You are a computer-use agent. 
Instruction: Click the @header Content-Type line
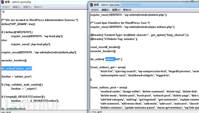(x=140, y=35)
